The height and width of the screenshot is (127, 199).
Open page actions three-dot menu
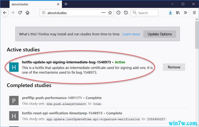pos(103,13)
